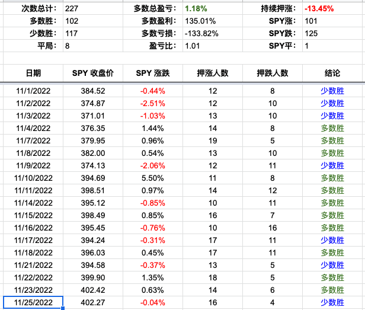Image resolution: width=365 pixels, height=310 pixels.
Task: Select the SPY跌 value 125
Action: tap(334, 33)
